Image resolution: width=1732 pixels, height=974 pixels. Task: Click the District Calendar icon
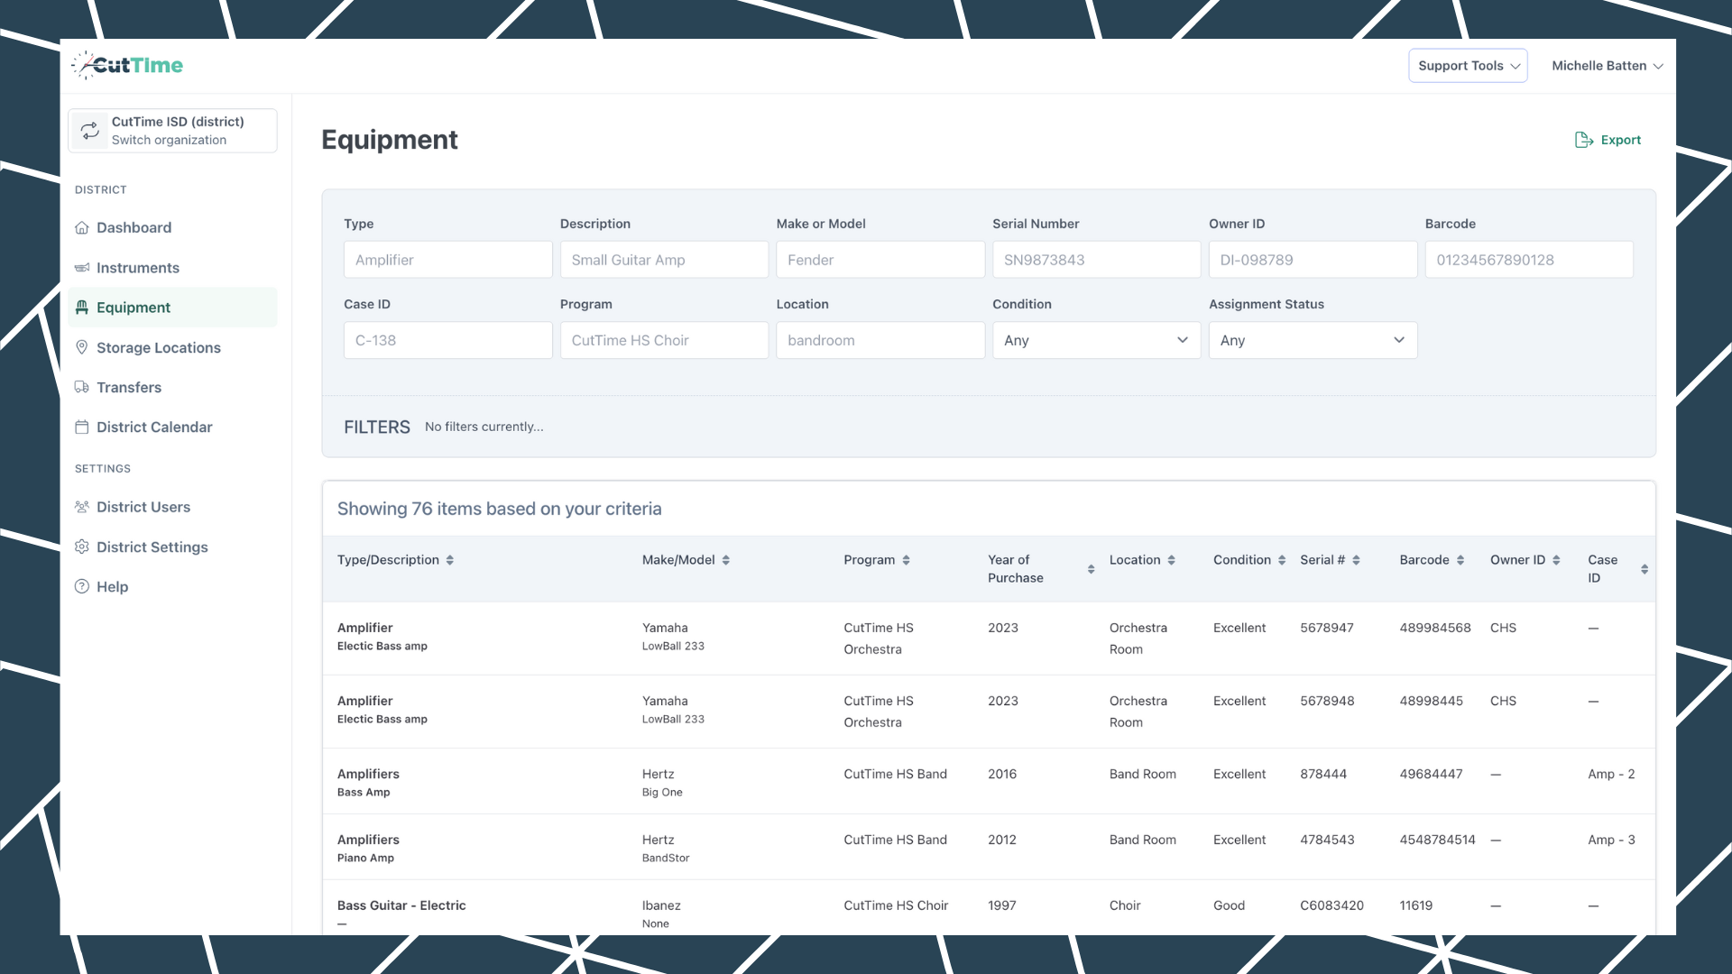pos(82,427)
